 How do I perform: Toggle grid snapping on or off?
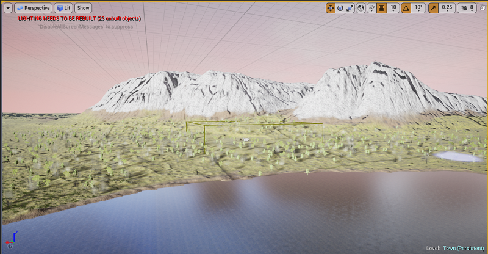382,8
